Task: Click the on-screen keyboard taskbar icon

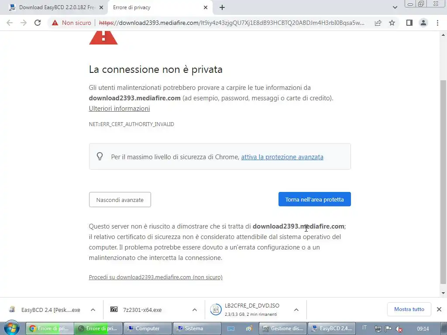Action: 231,329
